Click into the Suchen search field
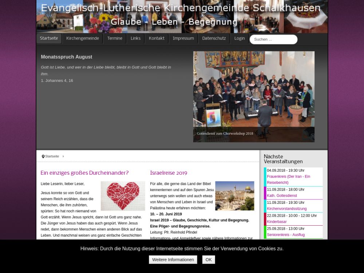Image resolution: width=364 pixels, height=273 pixels. coord(273,39)
